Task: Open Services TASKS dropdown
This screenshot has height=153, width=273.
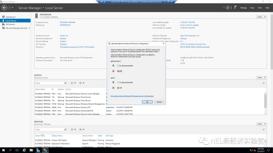Action: point(261,124)
